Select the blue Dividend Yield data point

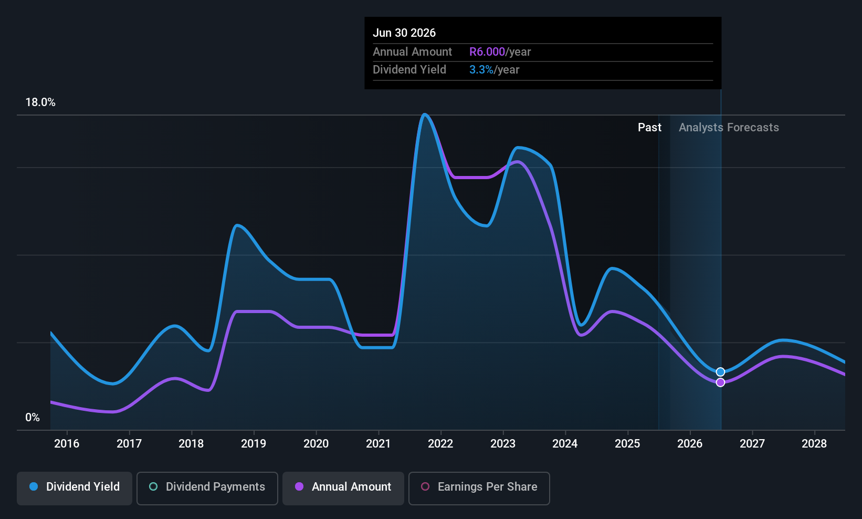pos(720,372)
